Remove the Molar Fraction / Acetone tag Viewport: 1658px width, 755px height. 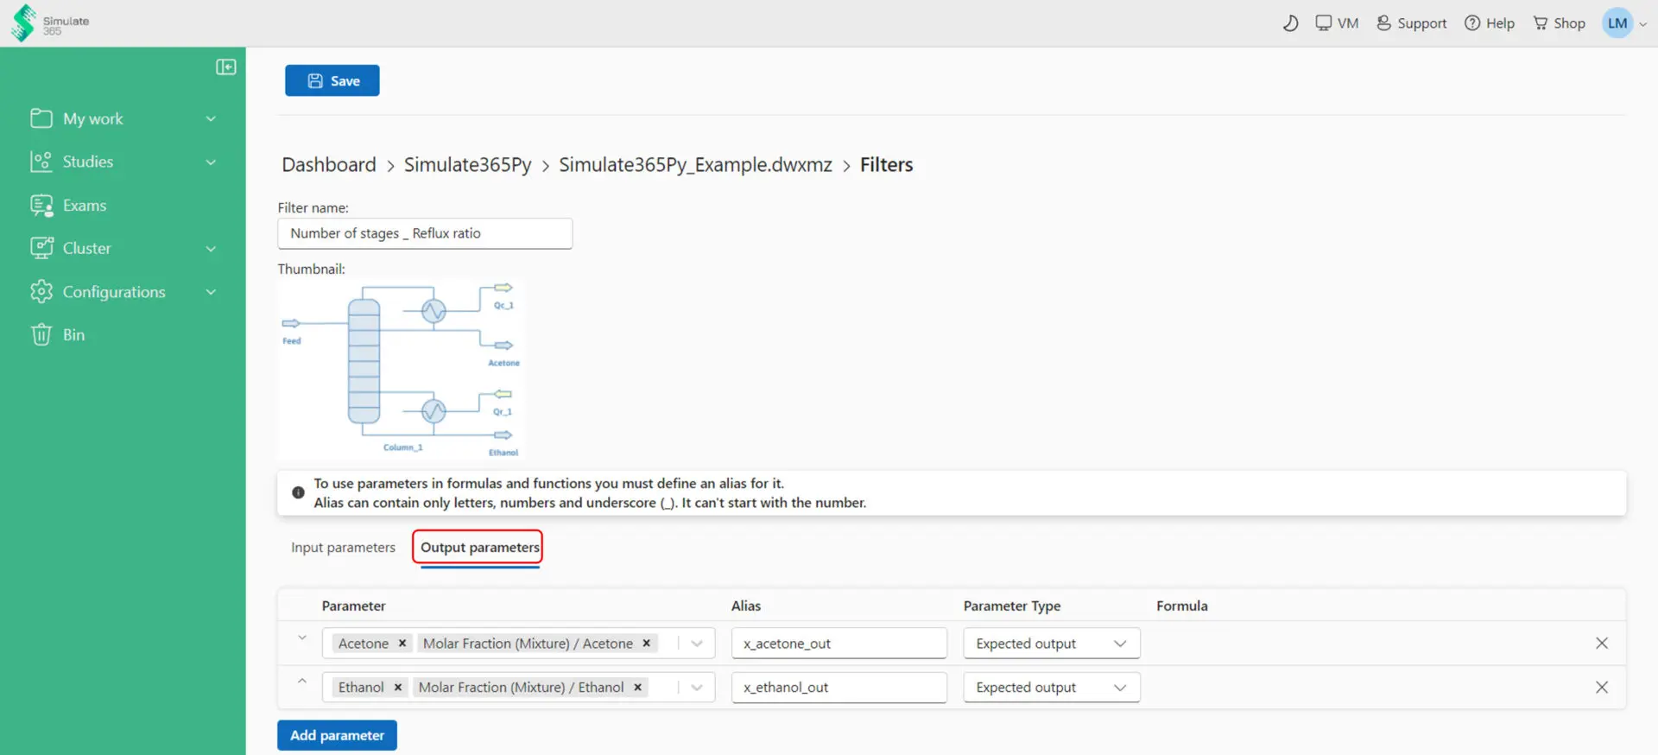(646, 644)
